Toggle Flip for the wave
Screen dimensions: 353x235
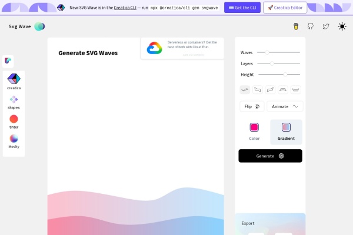click(x=252, y=106)
